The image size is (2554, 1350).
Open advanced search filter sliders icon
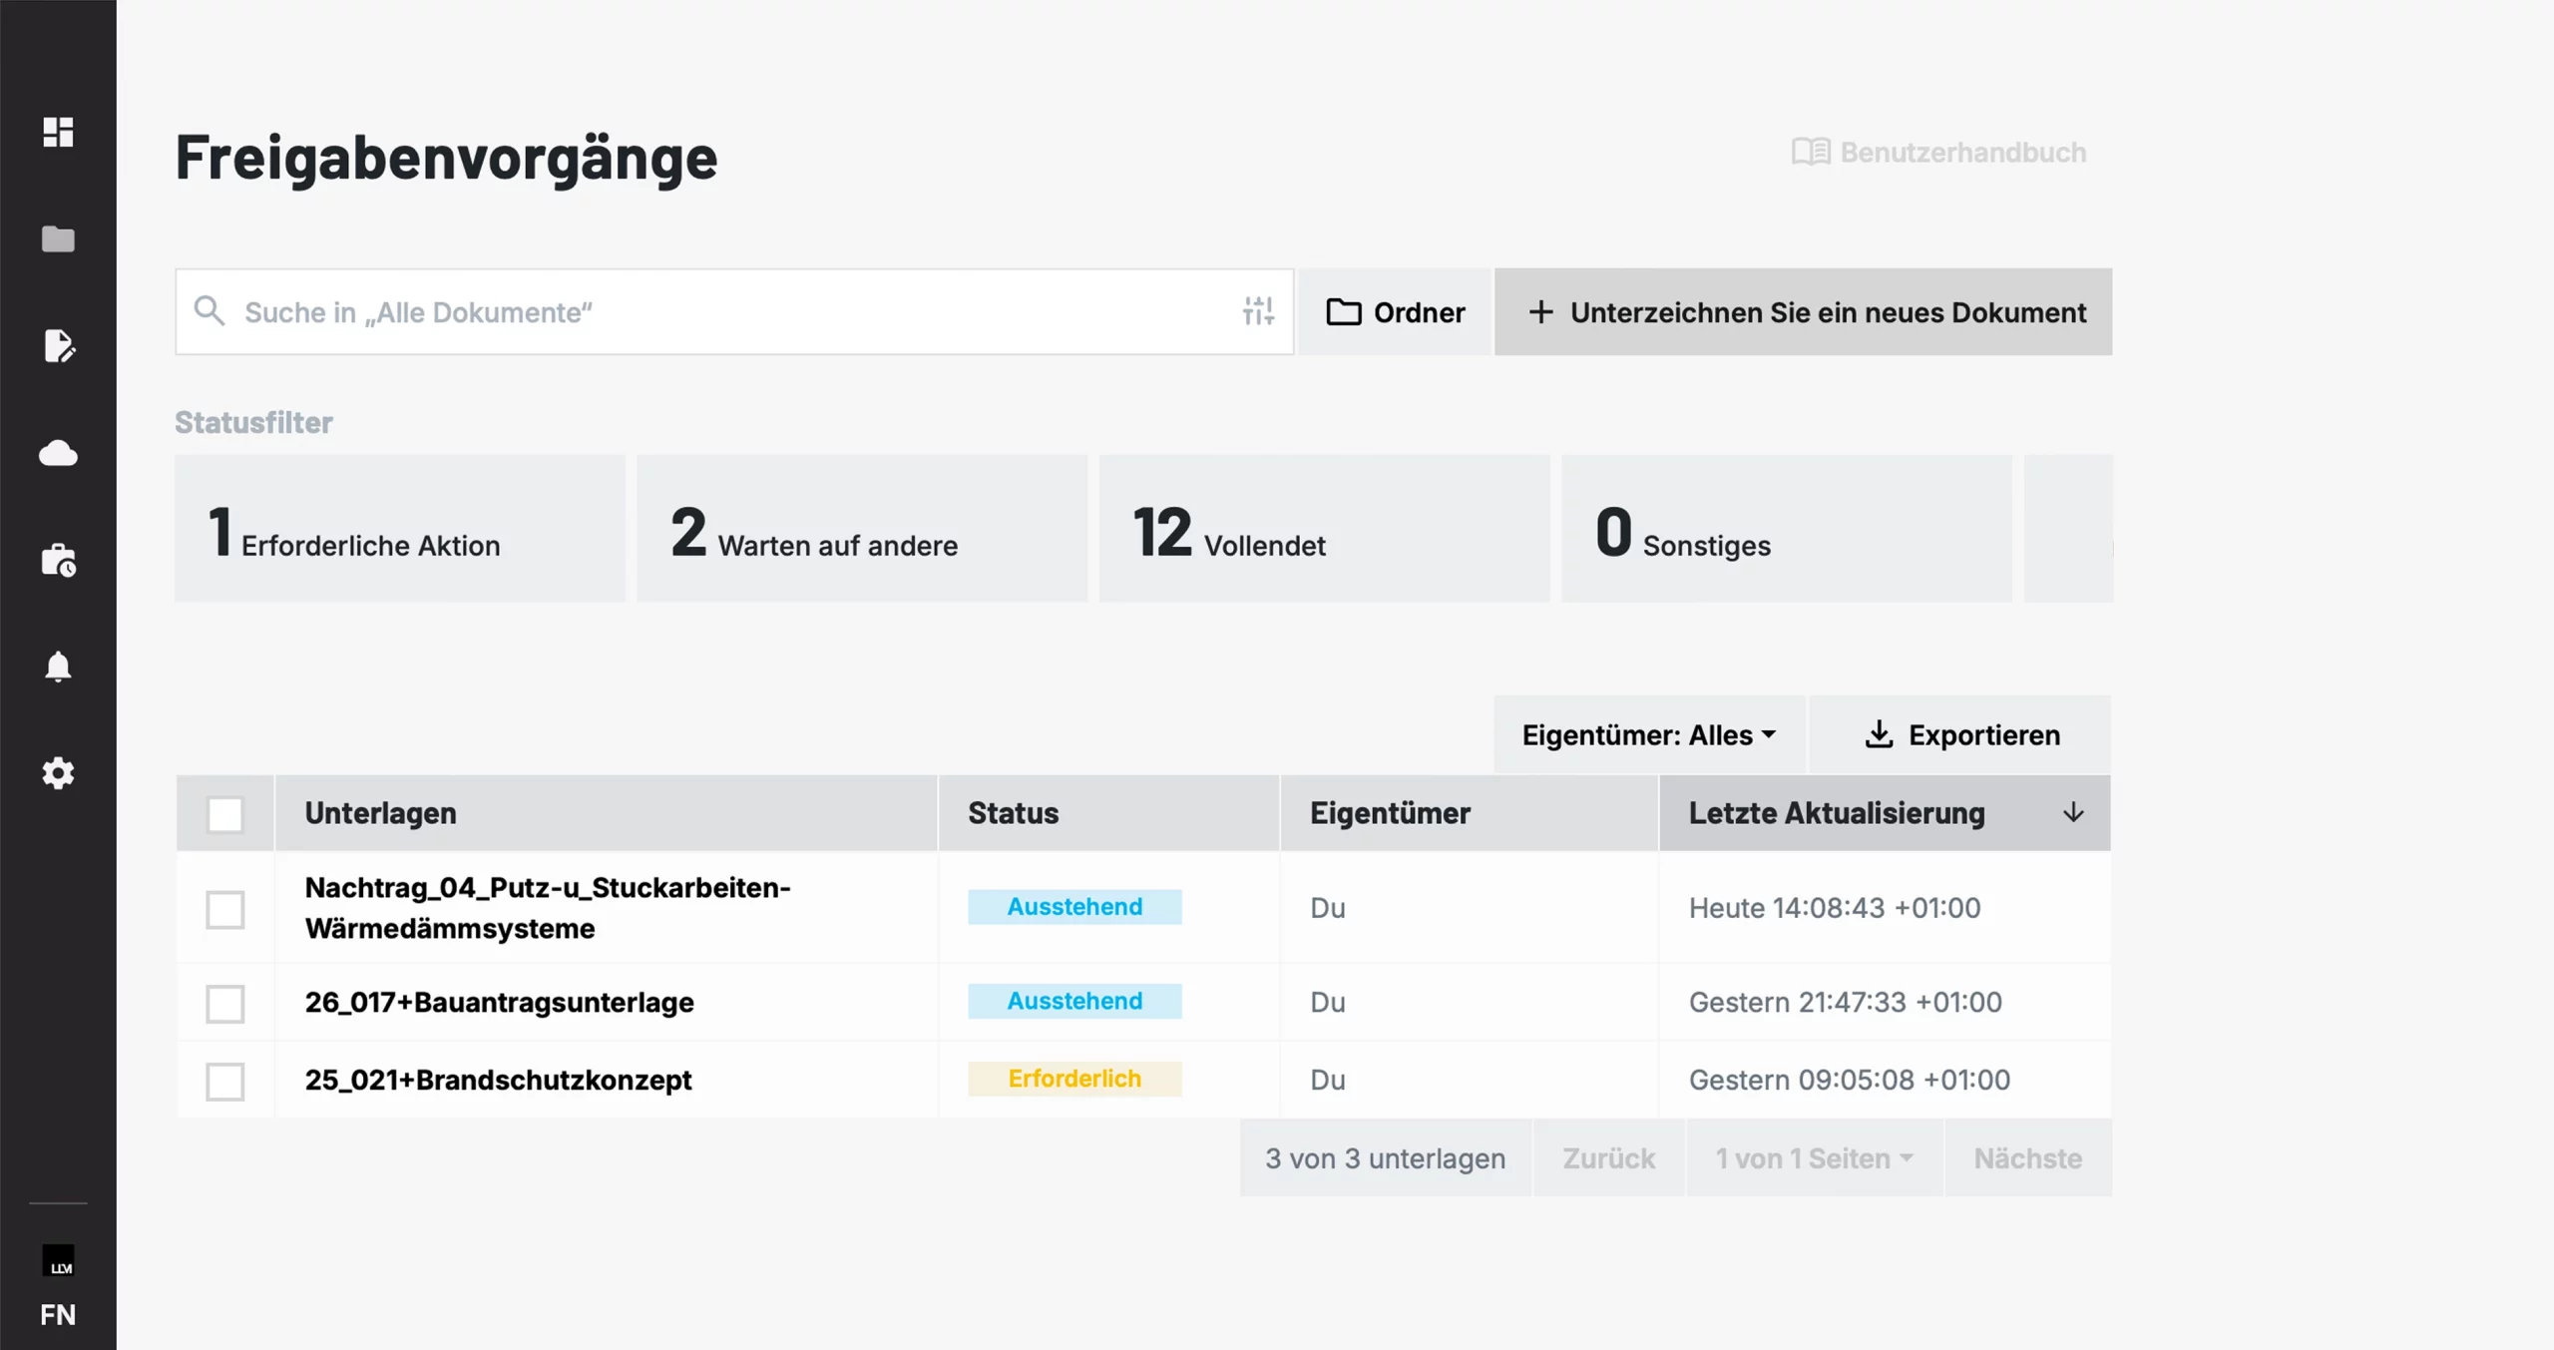(x=1258, y=311)
